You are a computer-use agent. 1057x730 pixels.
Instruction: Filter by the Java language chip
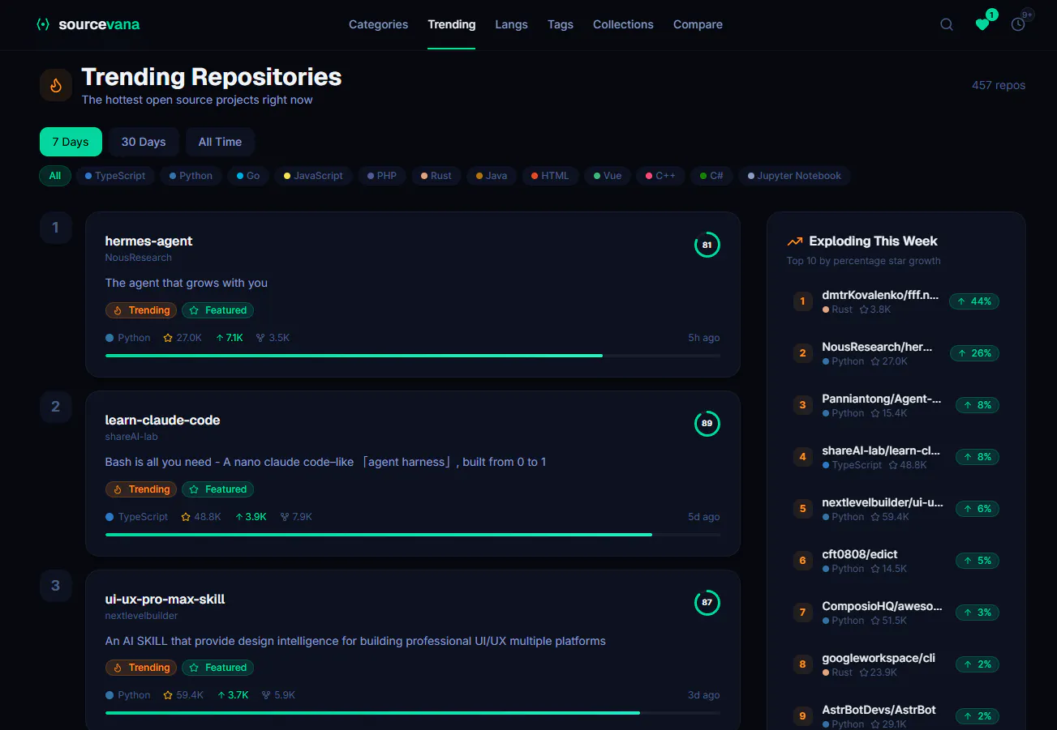pyautogui.click(x=492, y=176)
